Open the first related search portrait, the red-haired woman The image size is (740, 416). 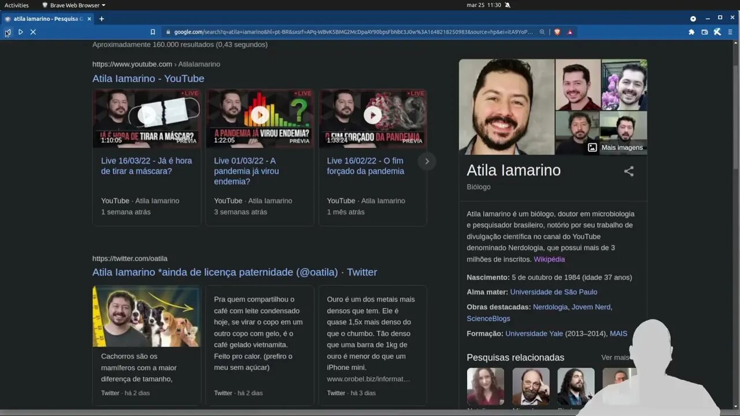point(485,387)
